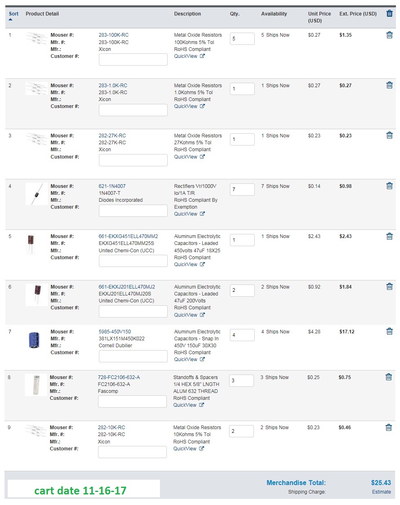Open the 728-FC2106-632-A part link
Image resolution: width=400 pixels, height=505 pixels.
tap(118, 377)
